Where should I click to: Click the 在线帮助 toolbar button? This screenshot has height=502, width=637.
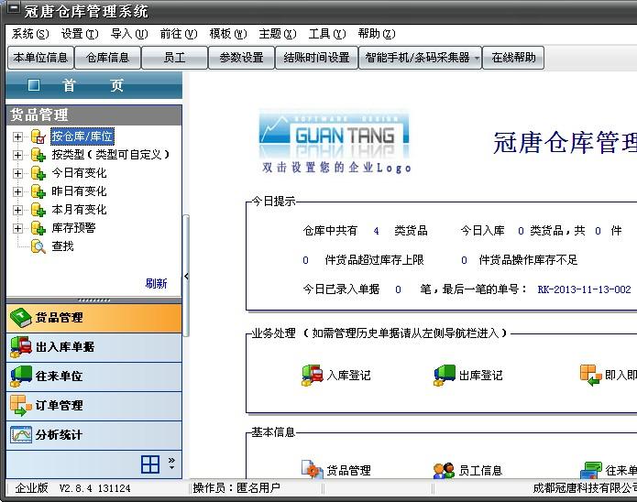[x=513, y=58]
